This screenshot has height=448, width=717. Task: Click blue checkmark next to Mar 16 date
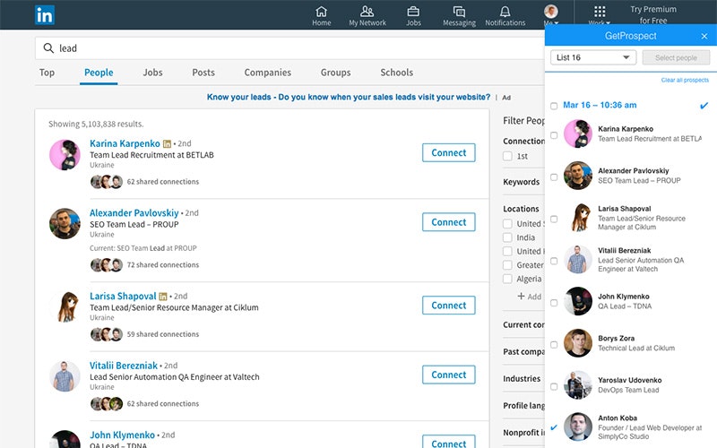pyautogui.click(x=704, y=106)
